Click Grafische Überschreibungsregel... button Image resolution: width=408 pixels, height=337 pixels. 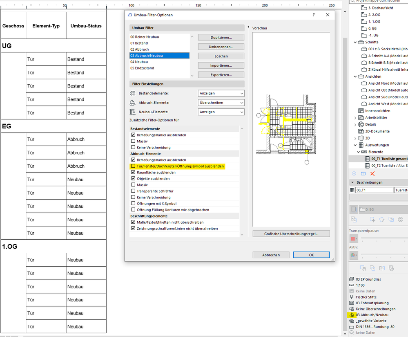click(x=291, y=234)
